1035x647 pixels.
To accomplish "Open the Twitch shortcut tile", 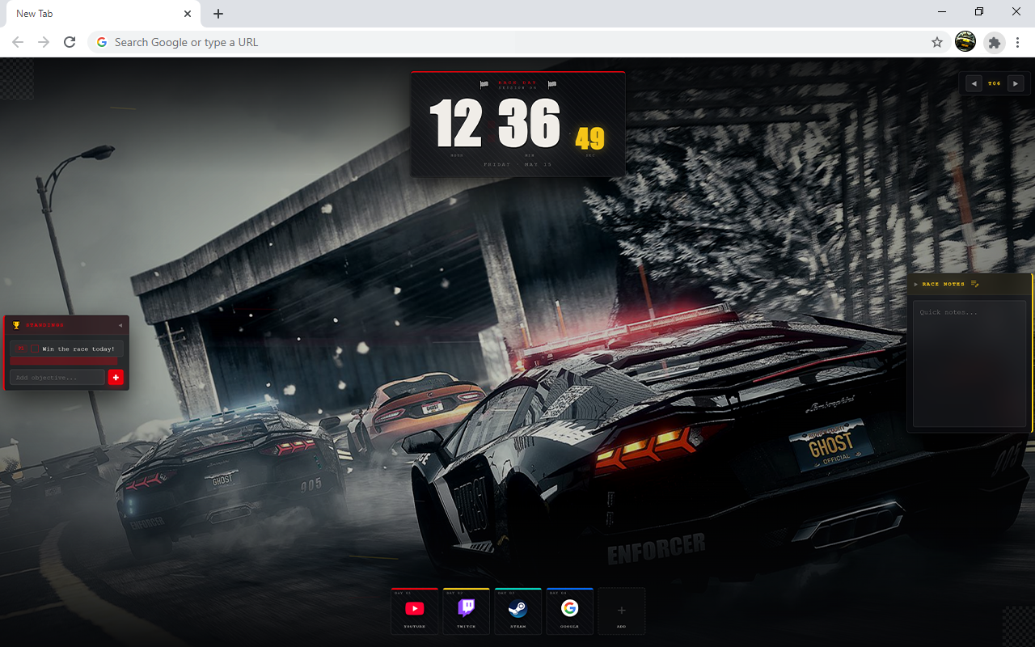I will (x=466, y=611).
